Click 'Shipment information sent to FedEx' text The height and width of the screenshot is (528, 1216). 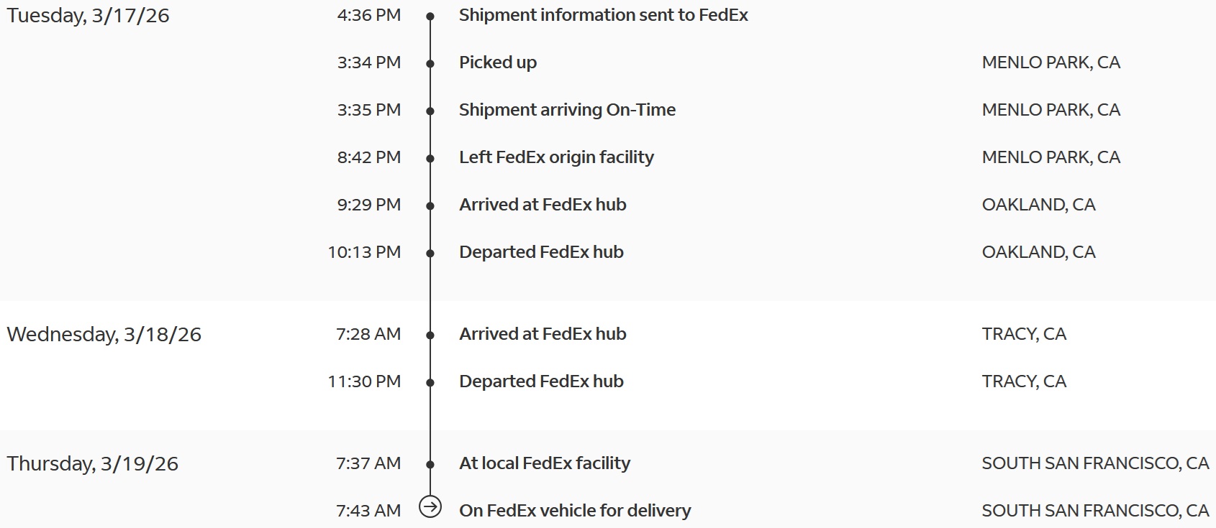coord(603,15)
